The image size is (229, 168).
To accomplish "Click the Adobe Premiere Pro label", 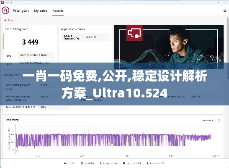I will (x=72, y=37).
